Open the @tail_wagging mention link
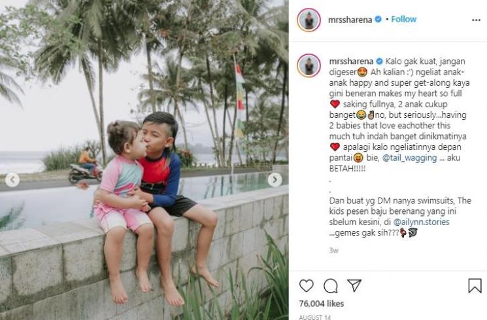The height and width of the screenshot is (320, 487). tap(409, 158)
